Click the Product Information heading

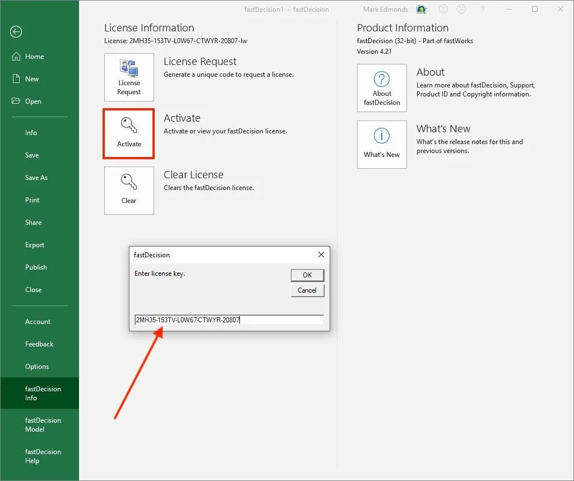(402, 28)
